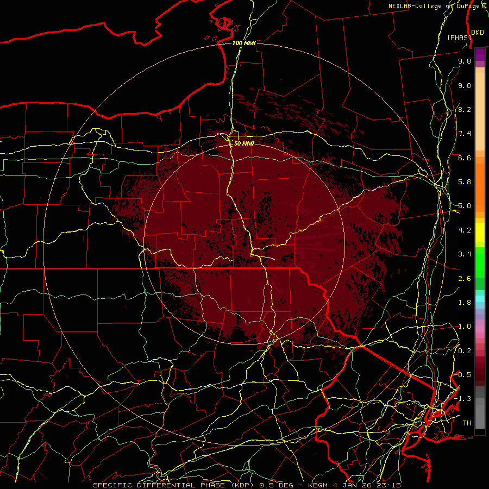
Task: Click the DKD unit label above the scale
Action: click(x=477, y=32)
